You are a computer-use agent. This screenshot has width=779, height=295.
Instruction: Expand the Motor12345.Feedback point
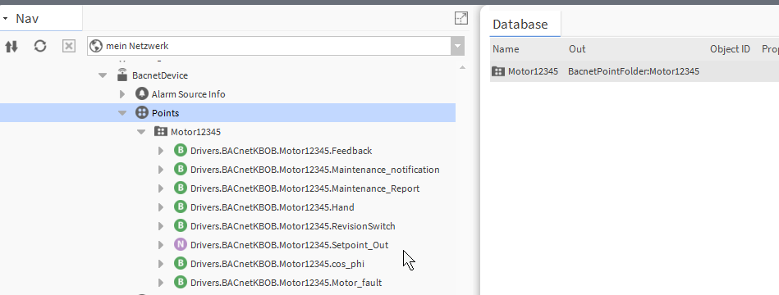(x=160, y=151)
